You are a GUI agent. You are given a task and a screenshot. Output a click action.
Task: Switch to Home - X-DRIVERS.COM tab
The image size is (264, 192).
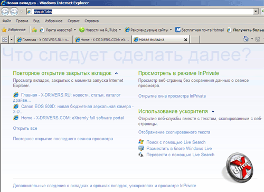[x=102, y=40]
